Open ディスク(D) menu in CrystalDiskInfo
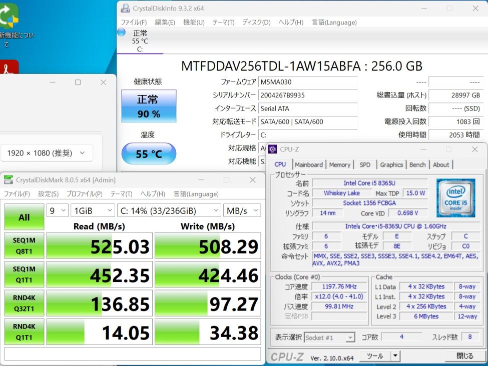This screenshot has width=488, height=366. click(x=256, y=22)
